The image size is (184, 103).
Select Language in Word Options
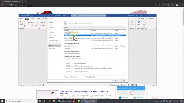55,33
